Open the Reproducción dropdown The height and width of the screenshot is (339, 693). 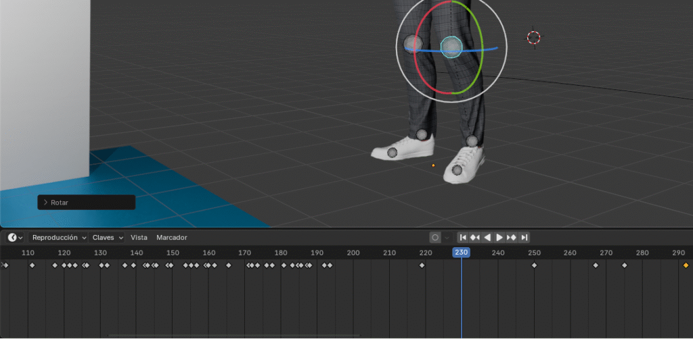tap(59, 238)
